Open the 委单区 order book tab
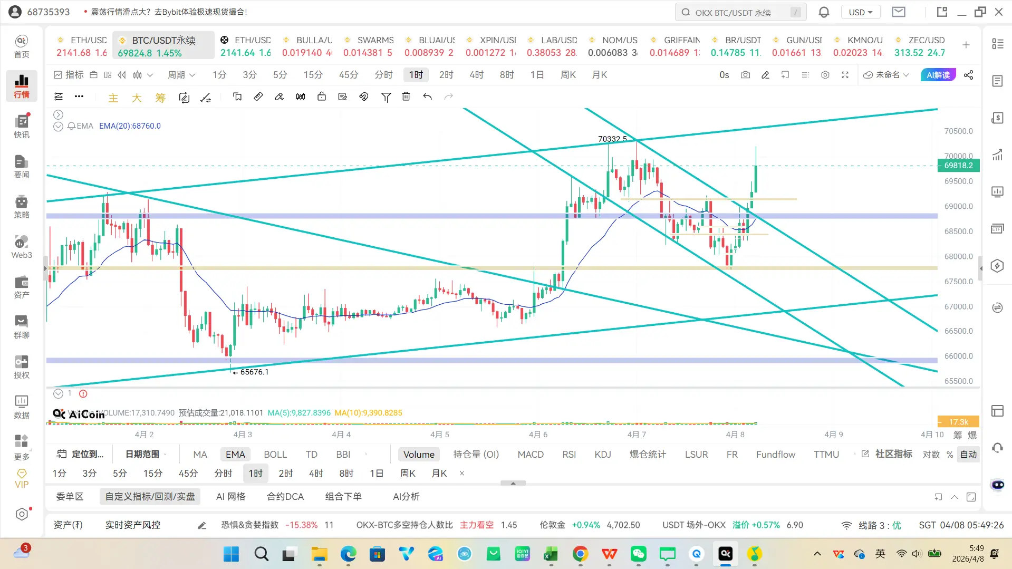 point(70,497)
